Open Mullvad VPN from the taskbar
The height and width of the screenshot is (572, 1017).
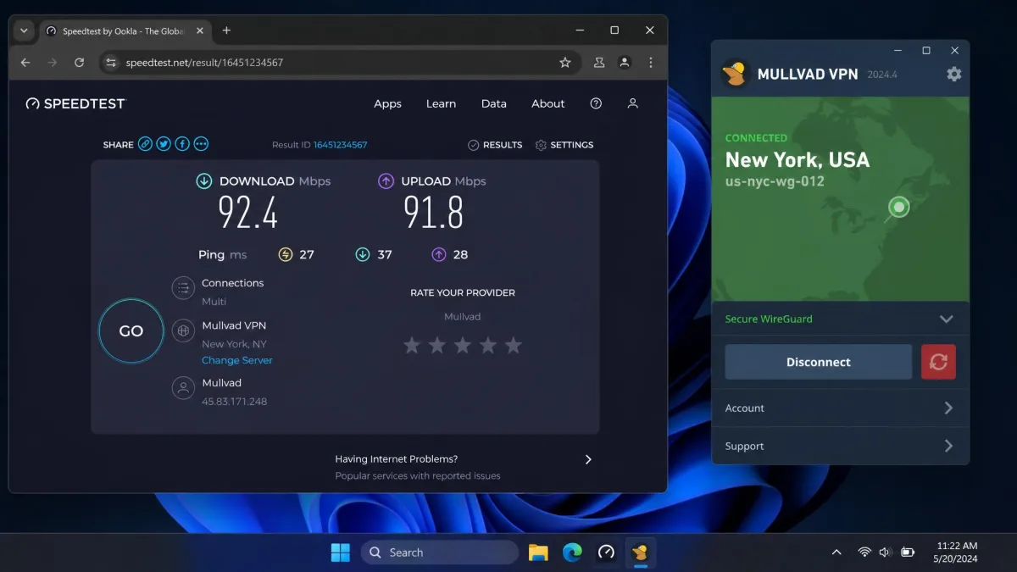coord(640,553)
